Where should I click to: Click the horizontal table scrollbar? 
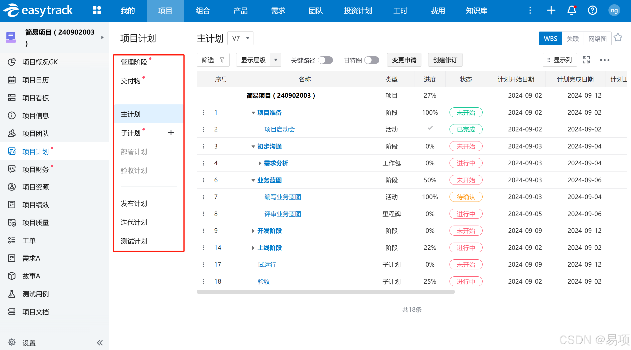325,292
